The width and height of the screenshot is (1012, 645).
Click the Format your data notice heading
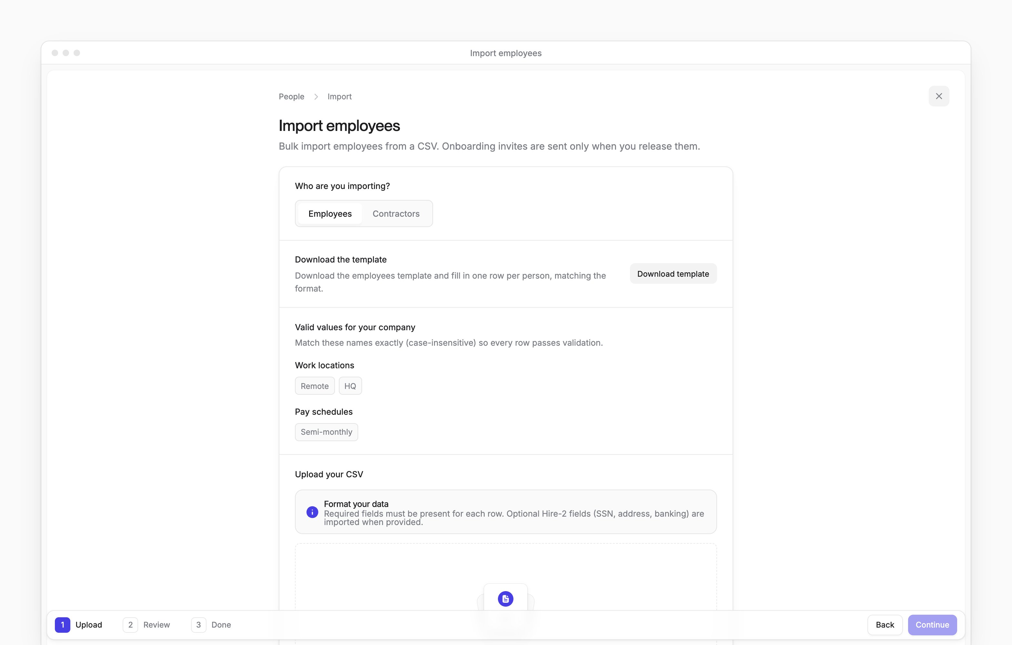[x=356, y=503]
